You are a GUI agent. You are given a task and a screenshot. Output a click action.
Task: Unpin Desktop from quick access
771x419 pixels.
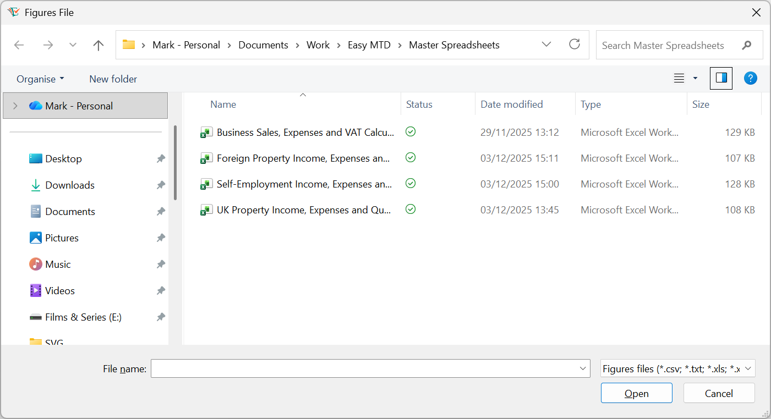pyautogui.click(x=160, y=158)
